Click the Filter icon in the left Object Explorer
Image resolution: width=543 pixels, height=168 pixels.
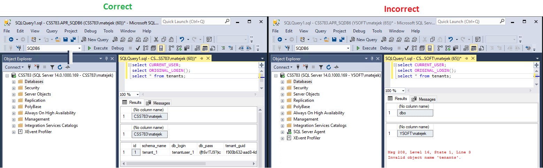tap(52, 67)
